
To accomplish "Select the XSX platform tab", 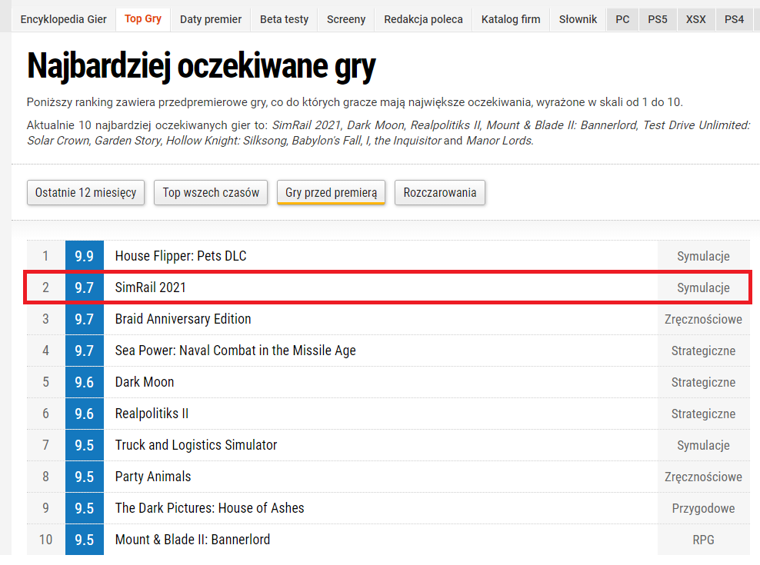I will pyautogui.click(x=695, y=19).
